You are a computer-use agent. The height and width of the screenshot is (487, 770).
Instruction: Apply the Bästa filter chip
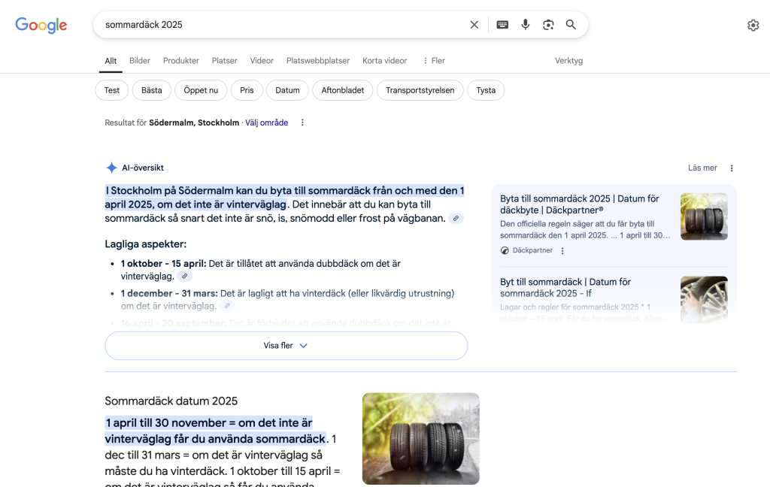pyautogui.click(x=152, y=90)
